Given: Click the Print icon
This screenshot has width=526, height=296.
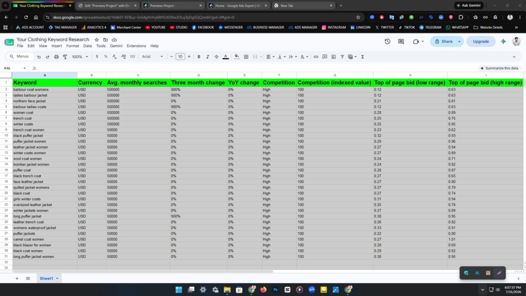Looking at the screenshot, I should [x=57, y=57].
